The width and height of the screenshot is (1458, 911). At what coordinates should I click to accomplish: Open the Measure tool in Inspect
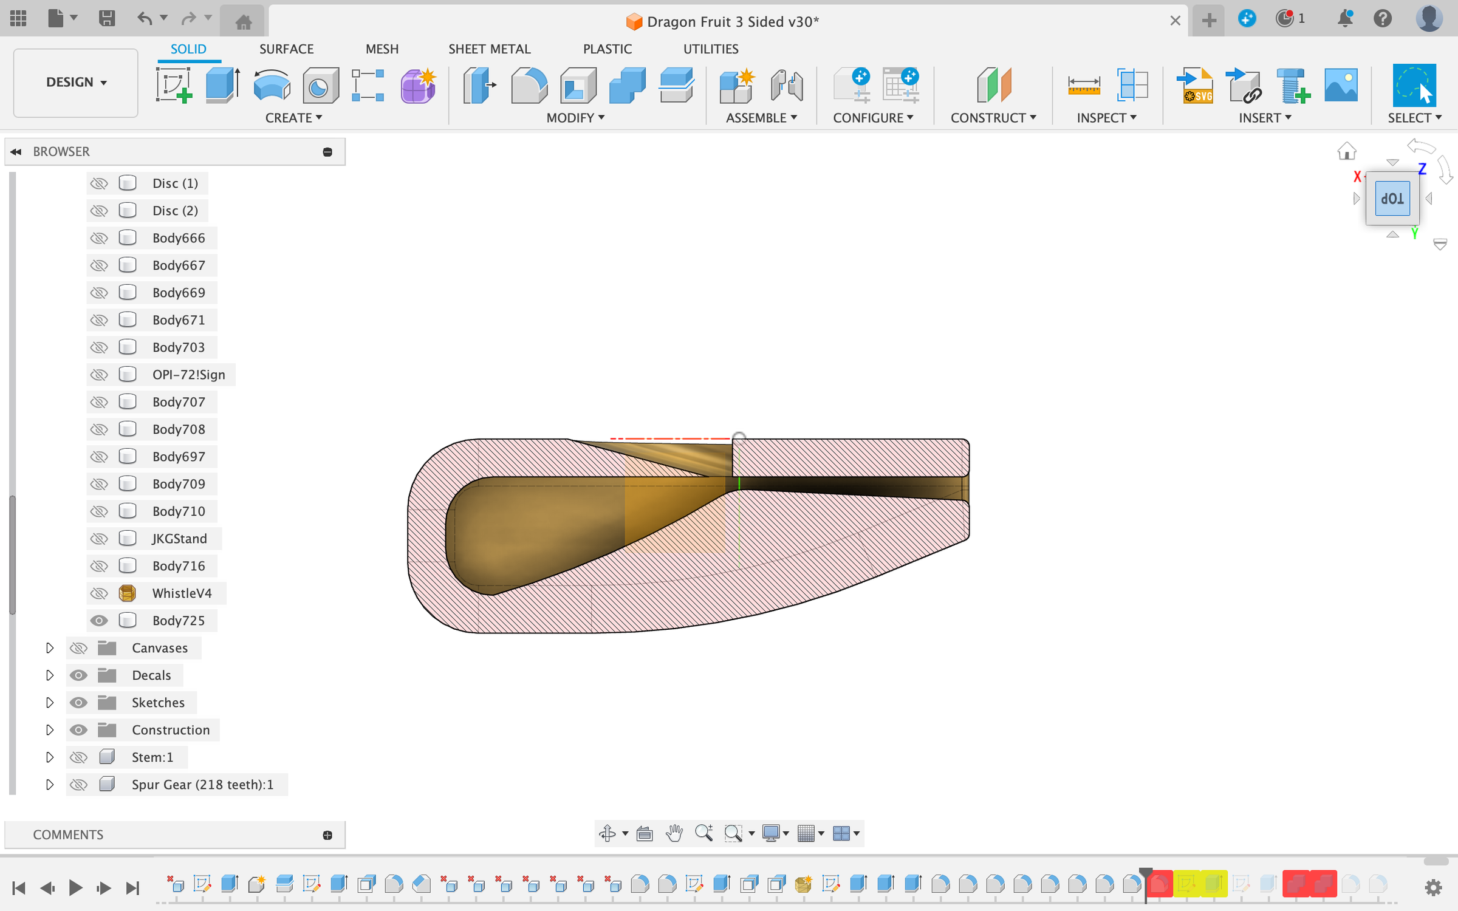pos(1084,85)
